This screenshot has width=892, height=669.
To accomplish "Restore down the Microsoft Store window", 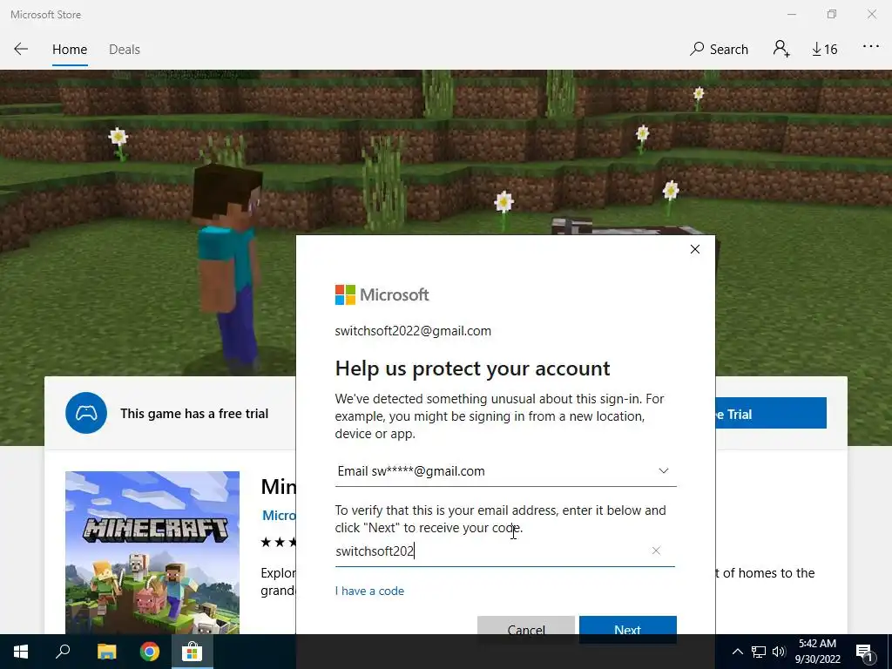I will pyautogui.click(x=832, y=14).
